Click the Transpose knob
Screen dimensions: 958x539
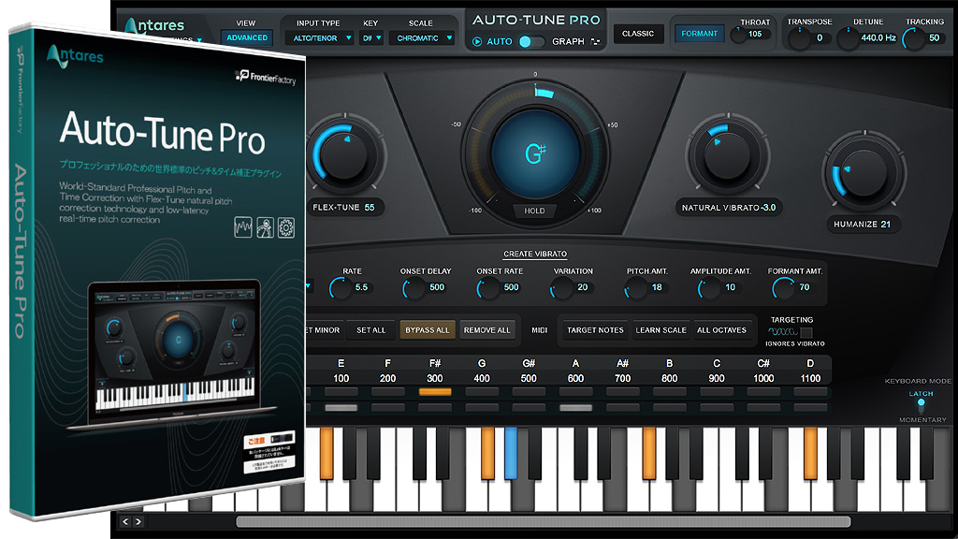click(799, 39)
